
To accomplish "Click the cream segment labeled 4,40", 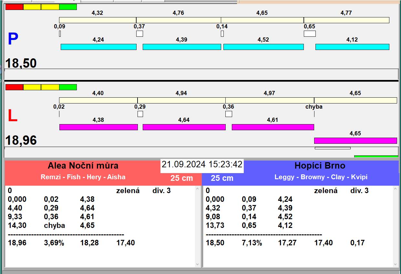I will tap(98, 100).
